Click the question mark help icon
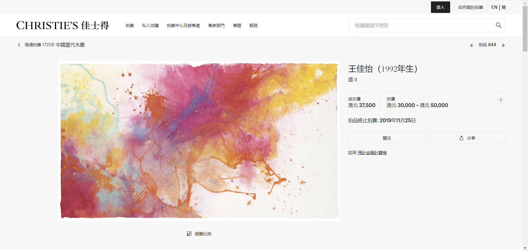Screen dimensions: 528x251 tap(501, 100)
